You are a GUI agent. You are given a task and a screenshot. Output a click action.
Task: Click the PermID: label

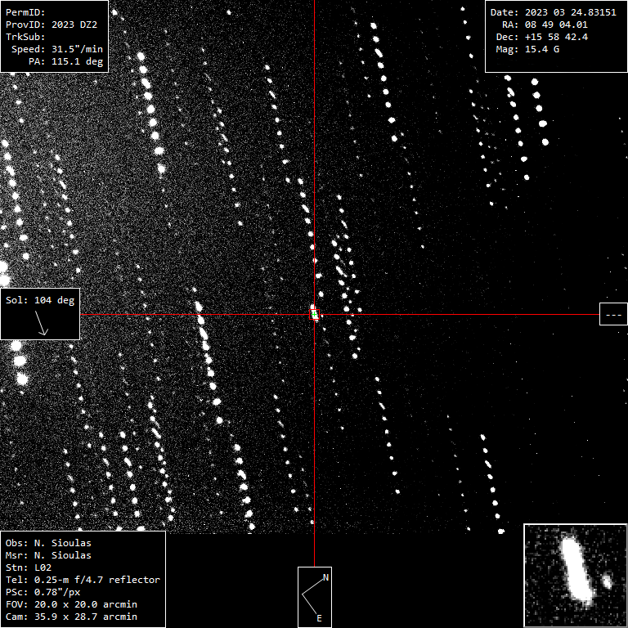pyautogui.click(x=25, y=12)
